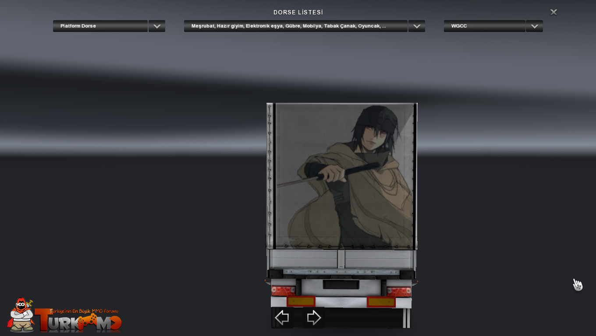The width and height of the screenshot is (596, 336).
Task: Show previous trailer with left arrow
Action: coord(282,318)
